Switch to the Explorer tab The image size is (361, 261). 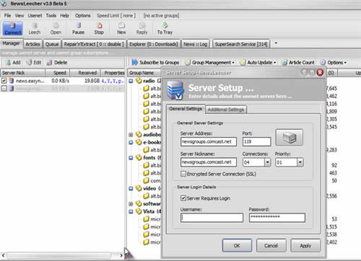(x=154, y=44)
